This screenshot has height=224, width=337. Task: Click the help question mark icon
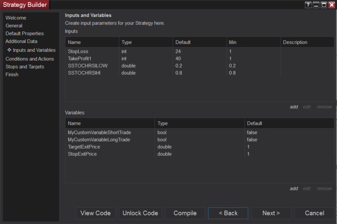pyautogui.click(x=308, y=5)
